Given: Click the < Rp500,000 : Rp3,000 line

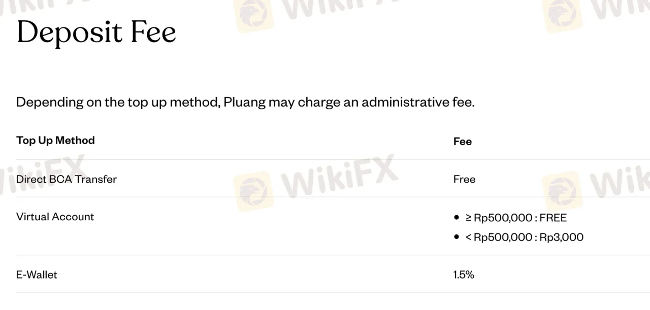Looking at the screenshot, I should point(524,237).
